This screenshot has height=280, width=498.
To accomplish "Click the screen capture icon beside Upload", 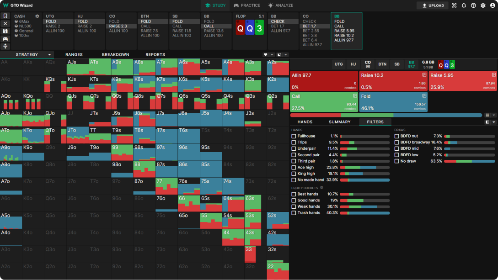I will click(454, 5).
